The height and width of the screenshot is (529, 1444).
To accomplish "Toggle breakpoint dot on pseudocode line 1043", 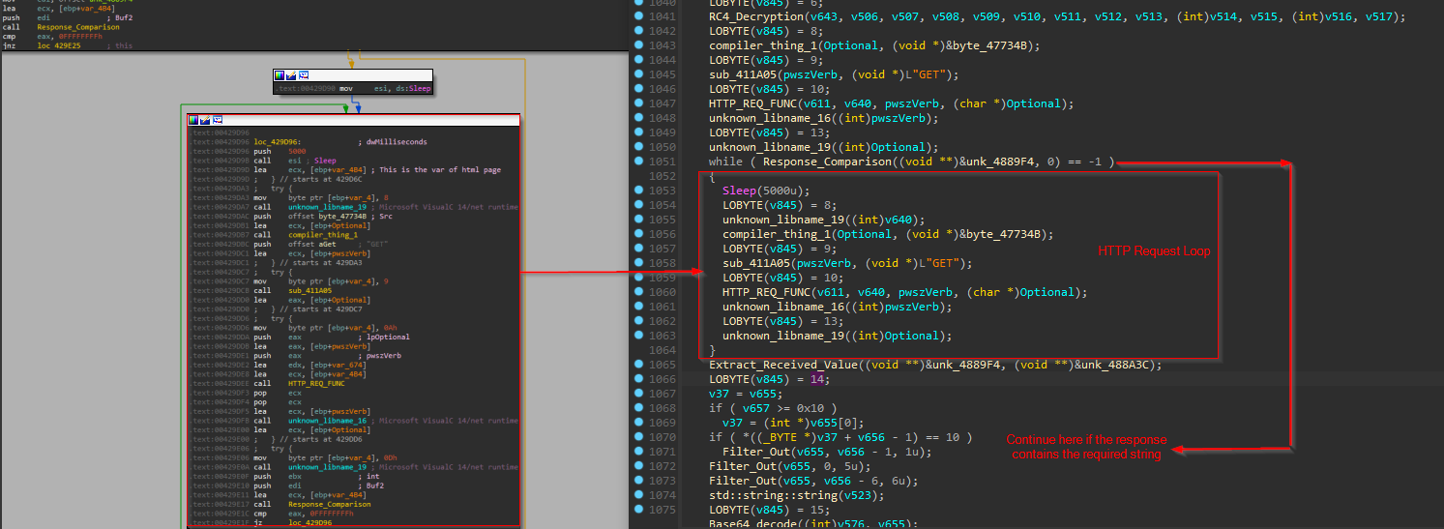I will pos(638,45).
